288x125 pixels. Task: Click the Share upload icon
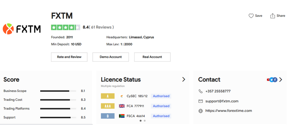(x=272, y=16)
